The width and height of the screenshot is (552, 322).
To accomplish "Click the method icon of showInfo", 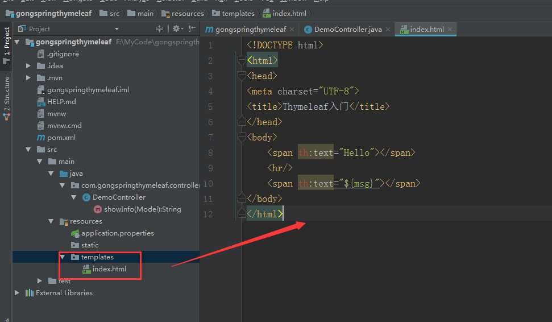I will click(x=98, y=209).
